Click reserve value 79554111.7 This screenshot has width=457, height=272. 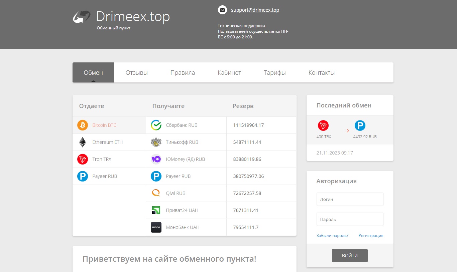coord(246,227)
